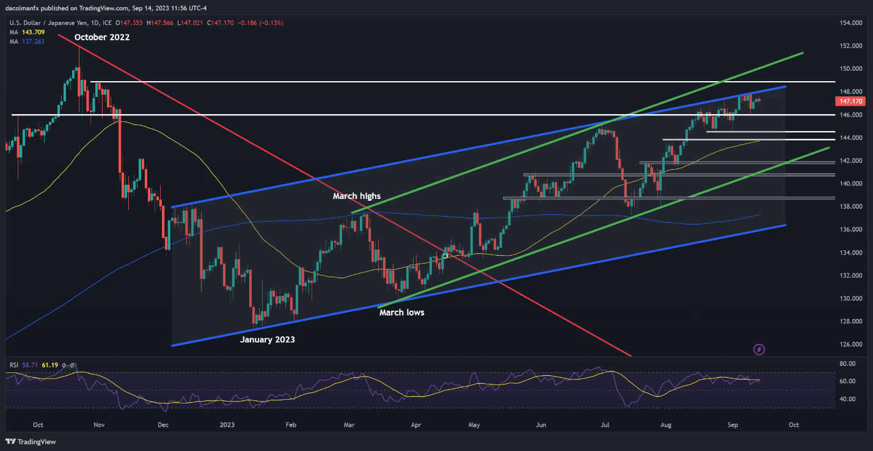Click the 2023 label on time axis

(227, 425)
